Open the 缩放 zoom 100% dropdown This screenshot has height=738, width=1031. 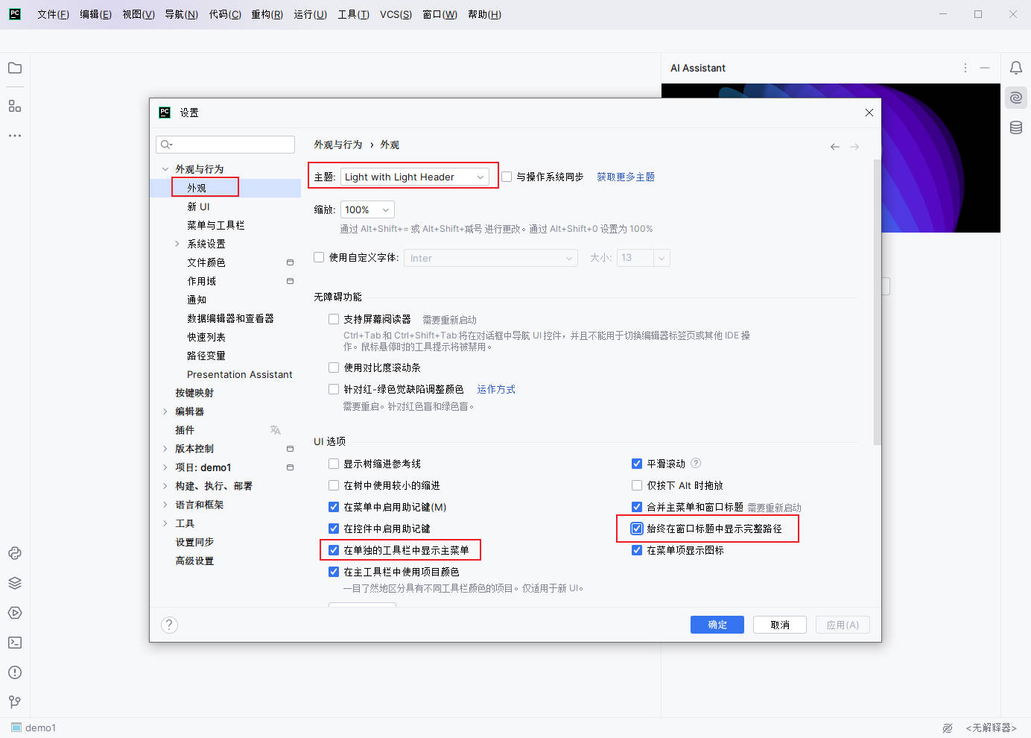(367, 210)
